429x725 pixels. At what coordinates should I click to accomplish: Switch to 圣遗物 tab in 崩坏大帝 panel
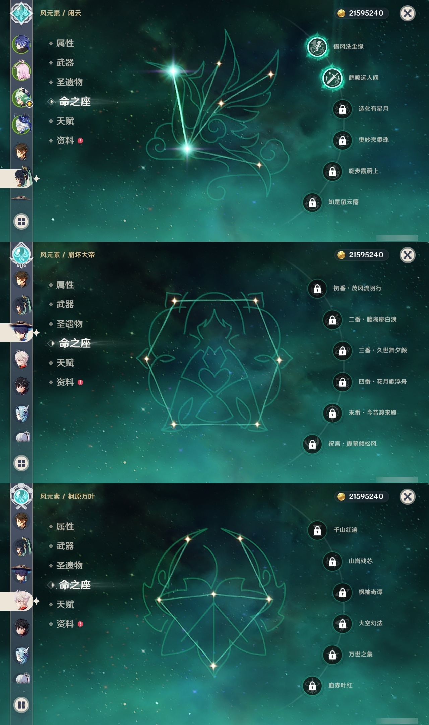[x=69, y=324]
